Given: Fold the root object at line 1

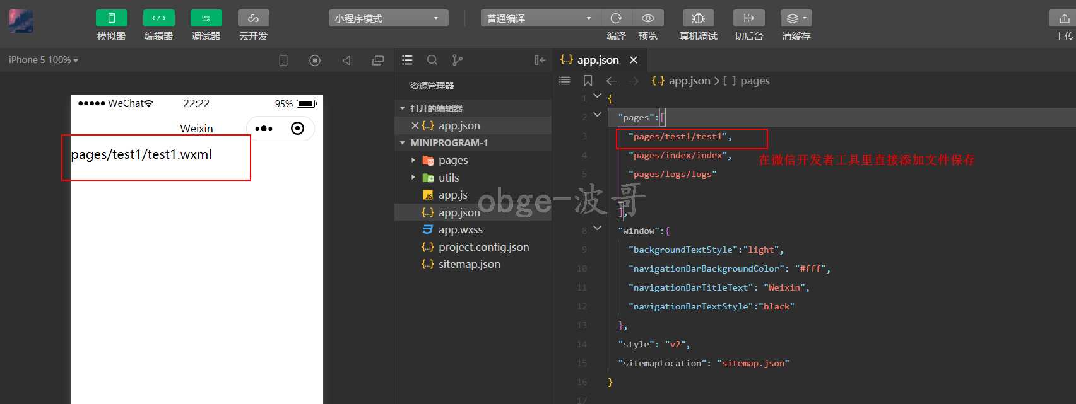Looking at the screenshot, I should click(597, 96).
